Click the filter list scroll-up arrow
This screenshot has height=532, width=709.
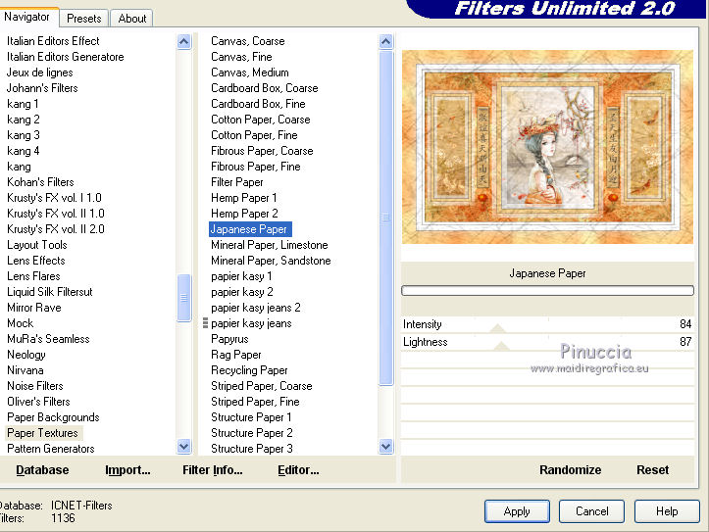[x=385, y=41]
